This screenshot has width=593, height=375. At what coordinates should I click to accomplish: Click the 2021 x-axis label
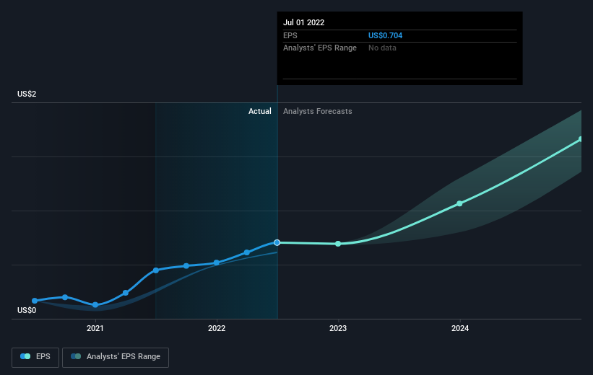pos(95,328)
